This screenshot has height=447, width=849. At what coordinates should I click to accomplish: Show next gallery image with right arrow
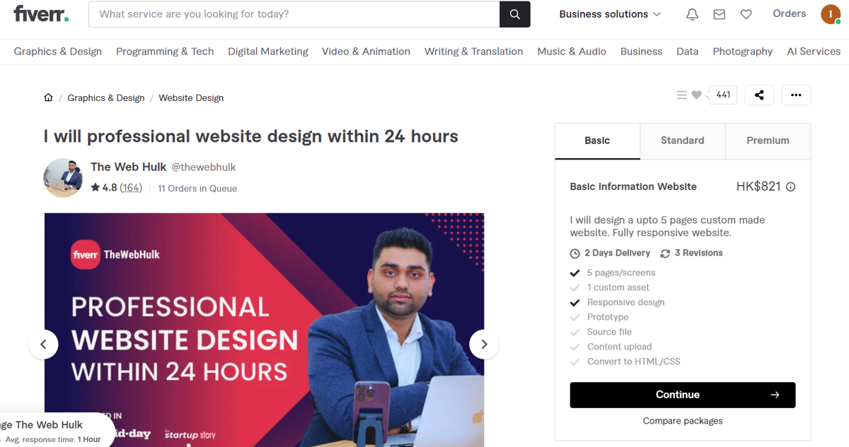tap(484, 344)
